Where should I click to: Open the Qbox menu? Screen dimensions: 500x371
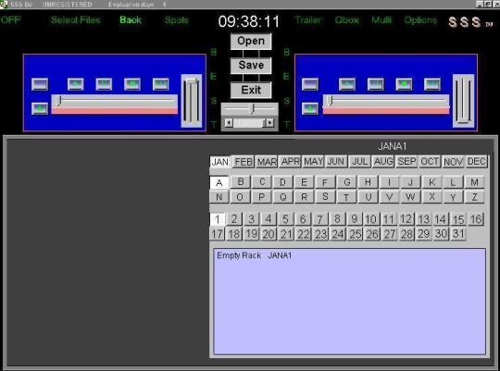pyautogui.click(x=347, y=20)
